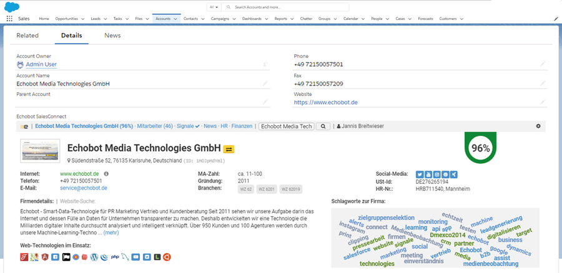Screen dimensions: 562x273
Task: Click the Salesforce cloud logo
Action: pos(12,7)
